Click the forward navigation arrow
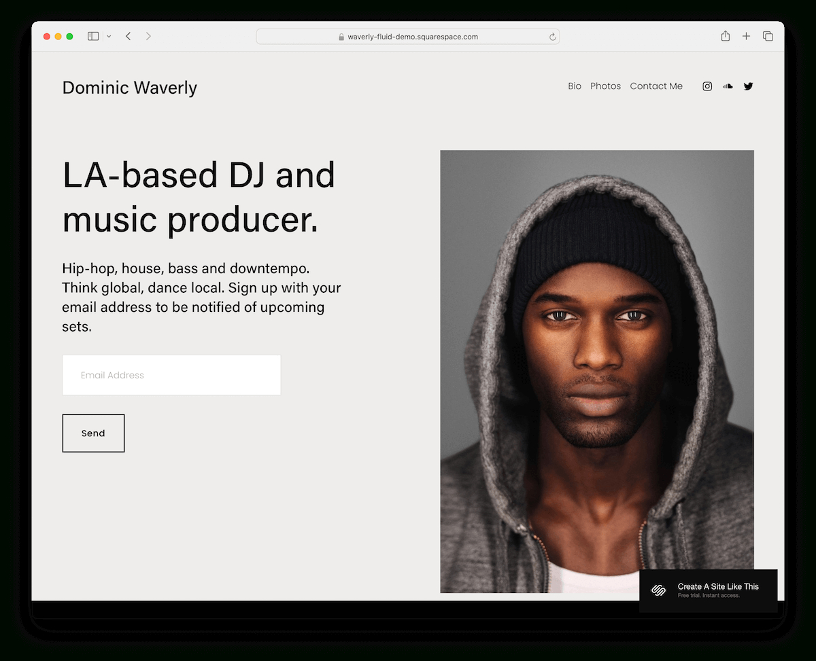Image resolution: width=816 pixels, height=661 pixels. click(x=148, y=36)
